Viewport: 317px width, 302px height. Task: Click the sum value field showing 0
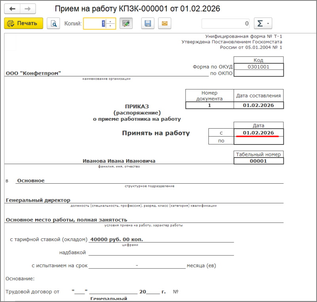[225, 23]
